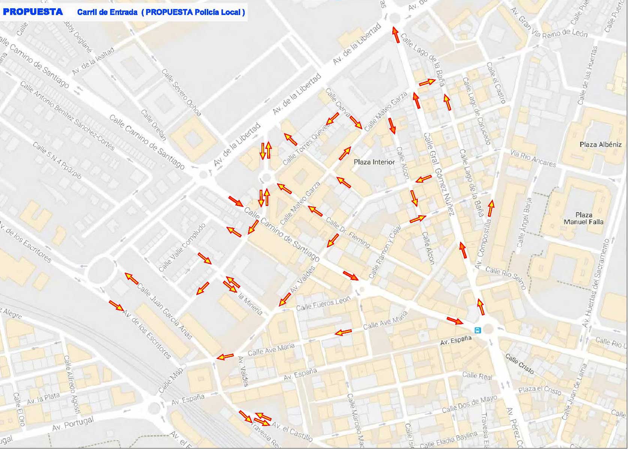Click the 'Av. Huertas del Sacramento' label
This screenshot has height=450, width=628.
pos(596,283)
